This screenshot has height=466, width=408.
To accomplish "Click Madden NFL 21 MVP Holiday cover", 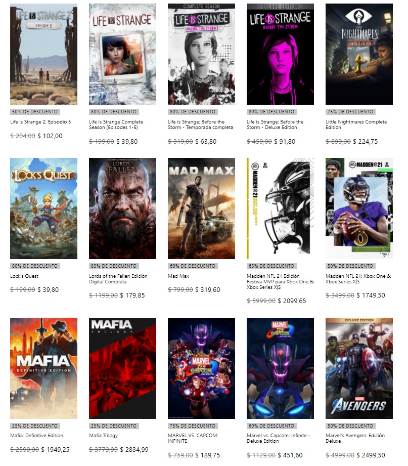I will (x=280, y=208).
